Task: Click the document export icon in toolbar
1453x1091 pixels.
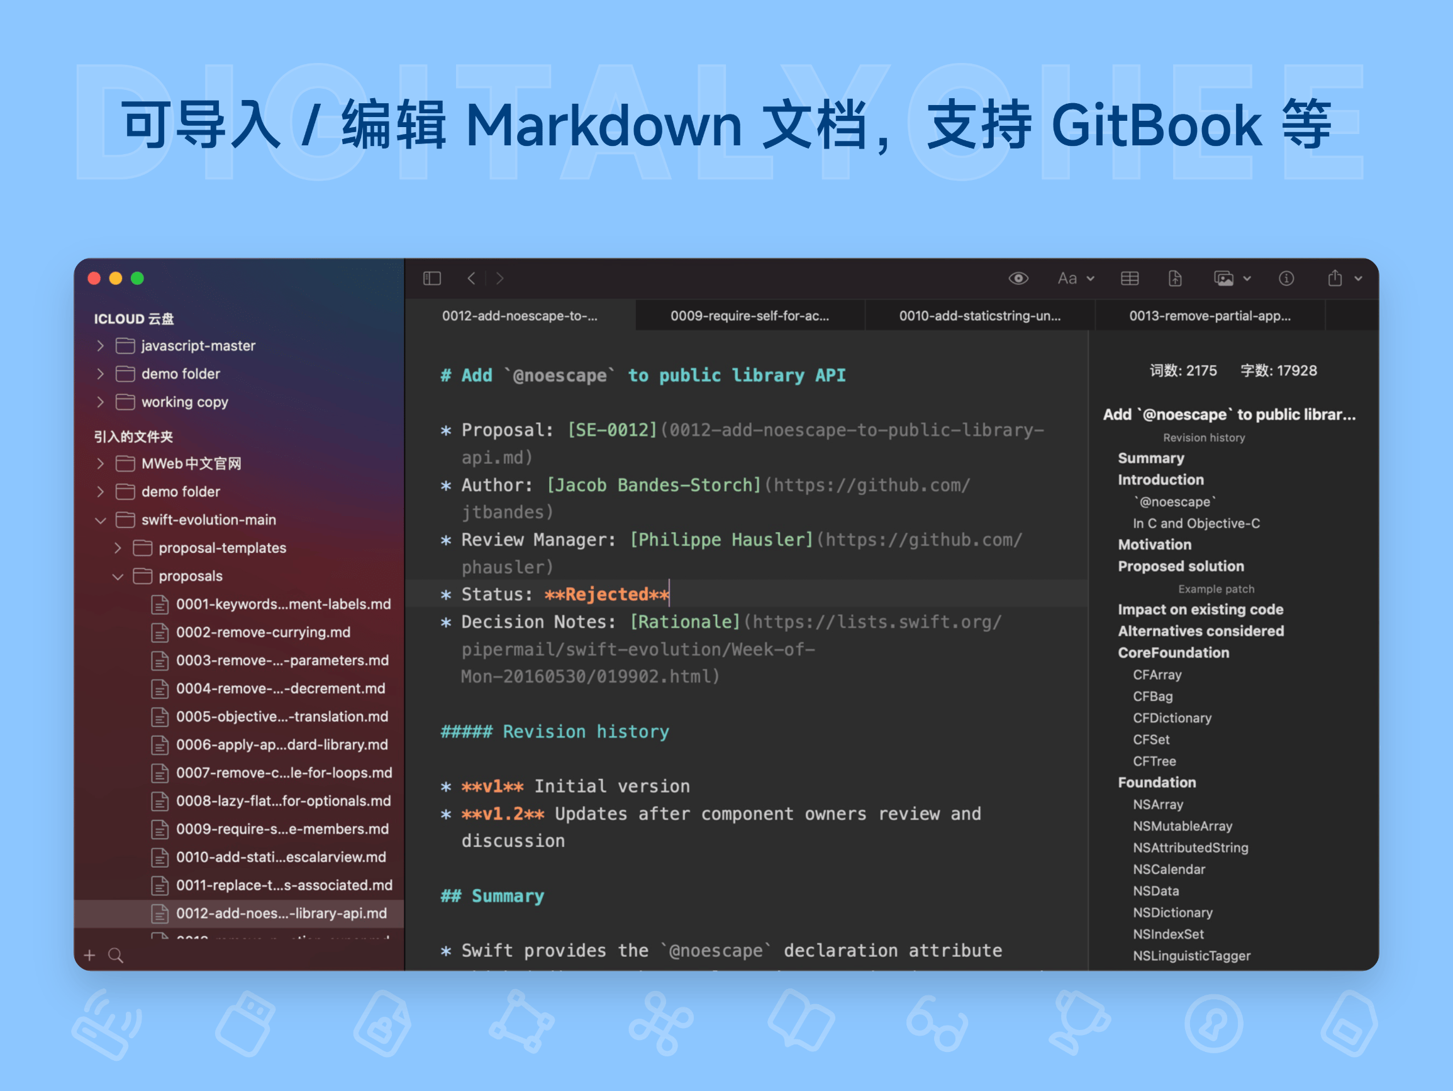Action: click(x=1176, y=279)
